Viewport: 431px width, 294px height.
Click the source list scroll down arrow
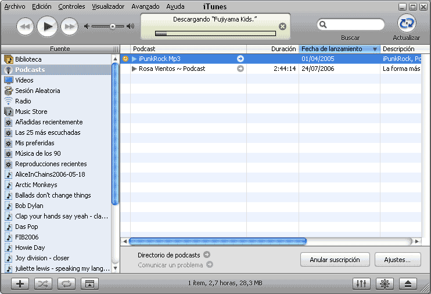115,268
